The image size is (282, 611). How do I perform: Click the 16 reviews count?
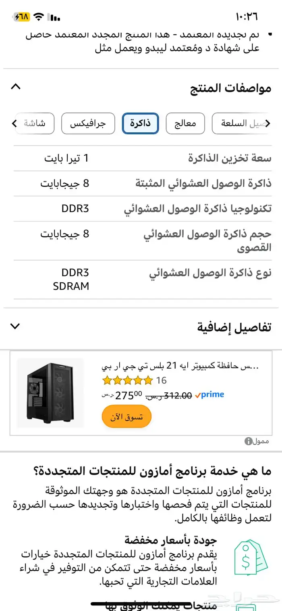[x=161, y=380]
